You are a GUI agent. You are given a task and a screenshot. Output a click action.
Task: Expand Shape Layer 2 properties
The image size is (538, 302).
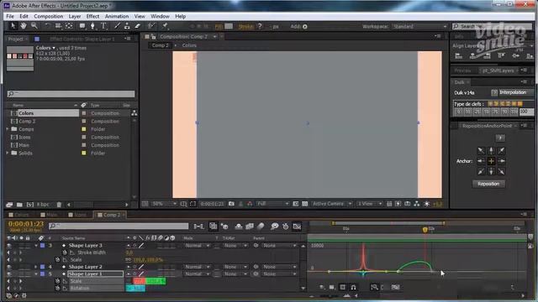[35, 267]
